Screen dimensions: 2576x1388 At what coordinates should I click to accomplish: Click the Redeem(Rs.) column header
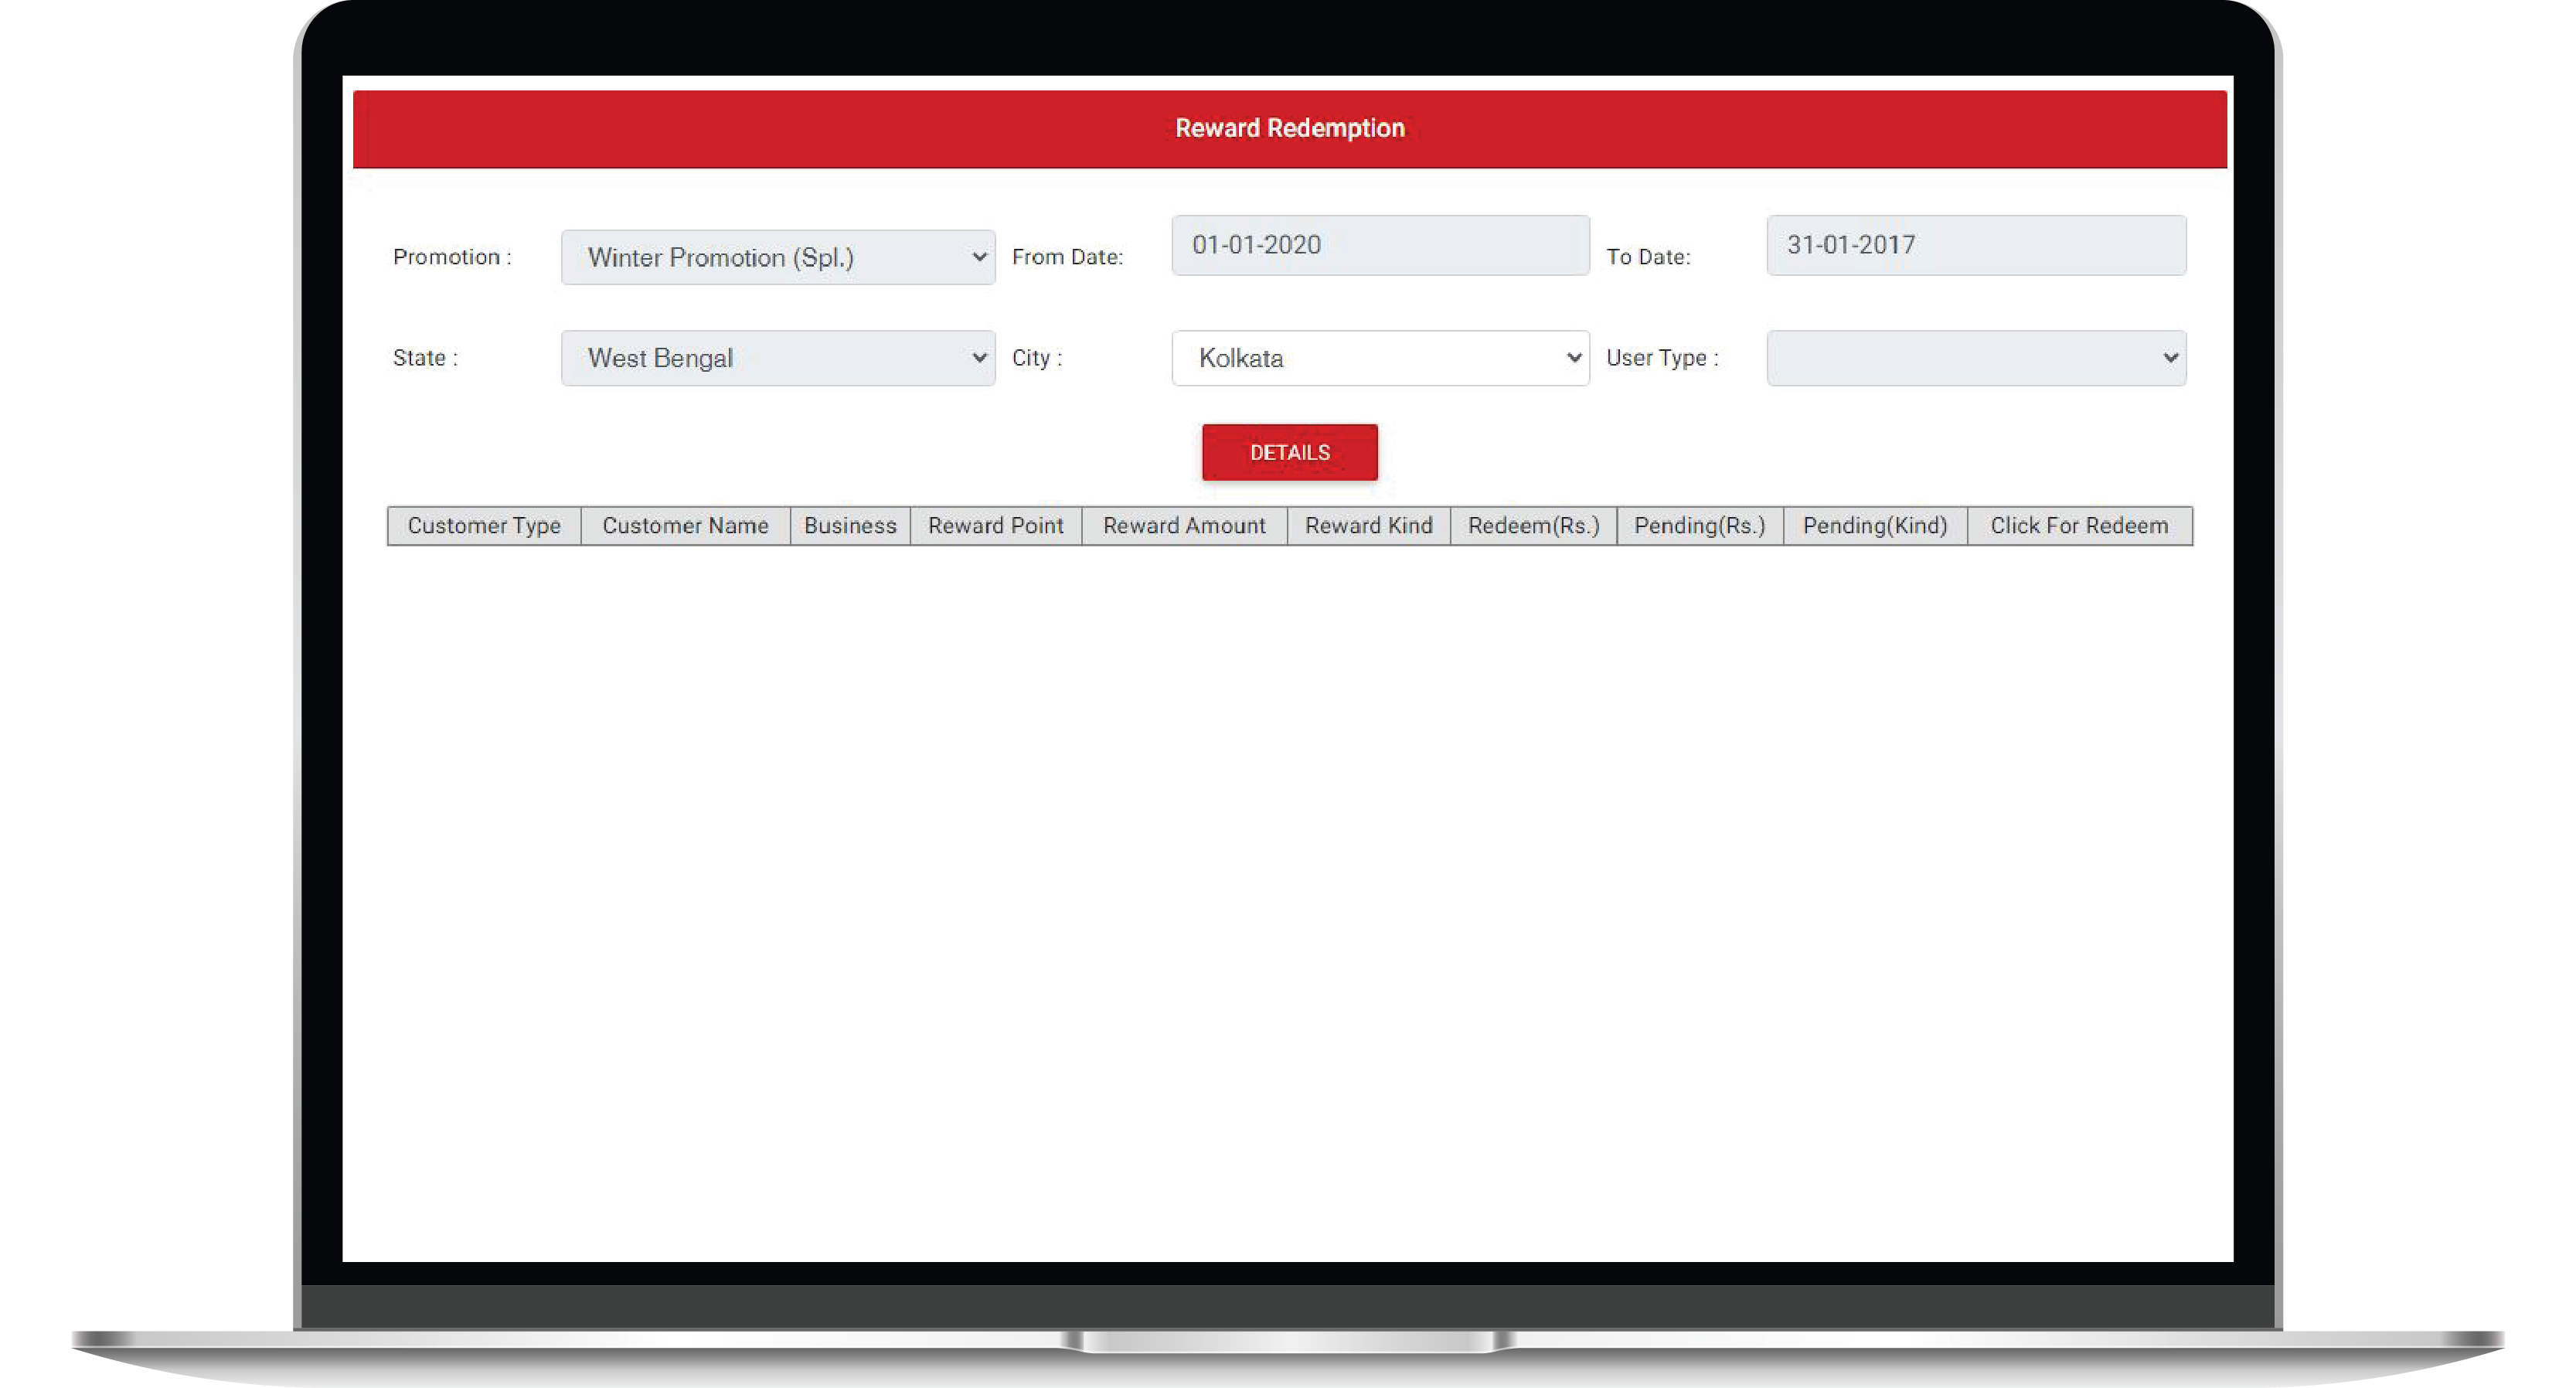[1533, 526]
